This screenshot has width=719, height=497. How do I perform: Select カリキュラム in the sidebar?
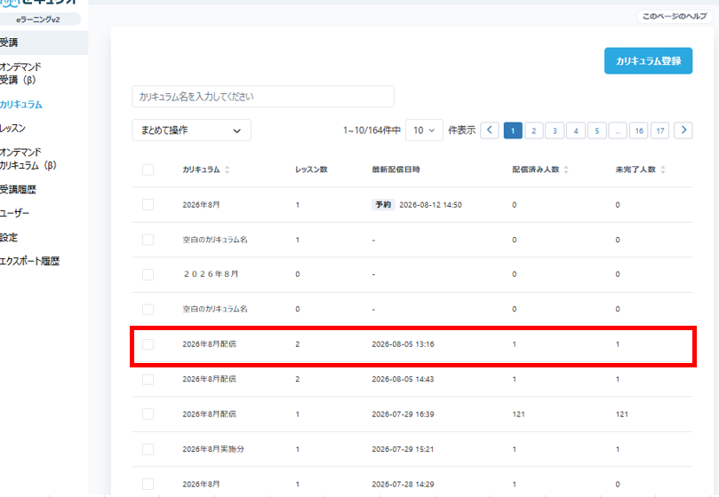(x=21, y=105)
